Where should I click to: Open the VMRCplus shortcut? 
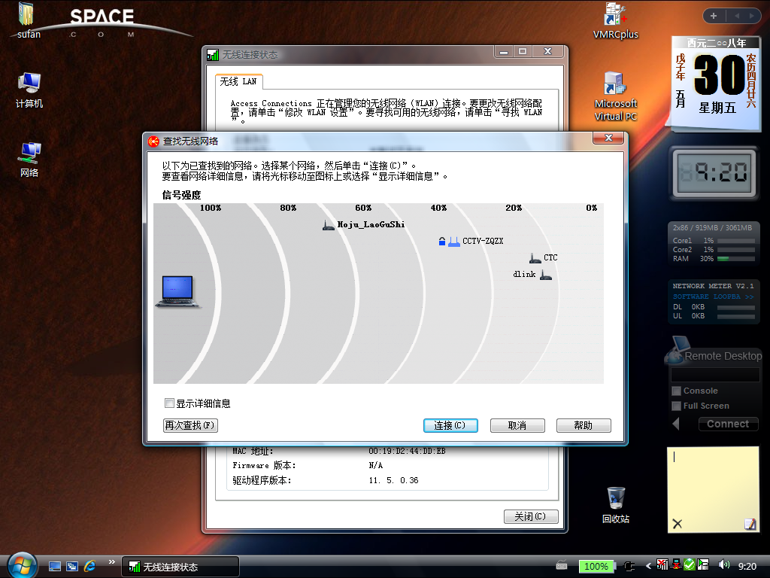(x=615, y=21)
